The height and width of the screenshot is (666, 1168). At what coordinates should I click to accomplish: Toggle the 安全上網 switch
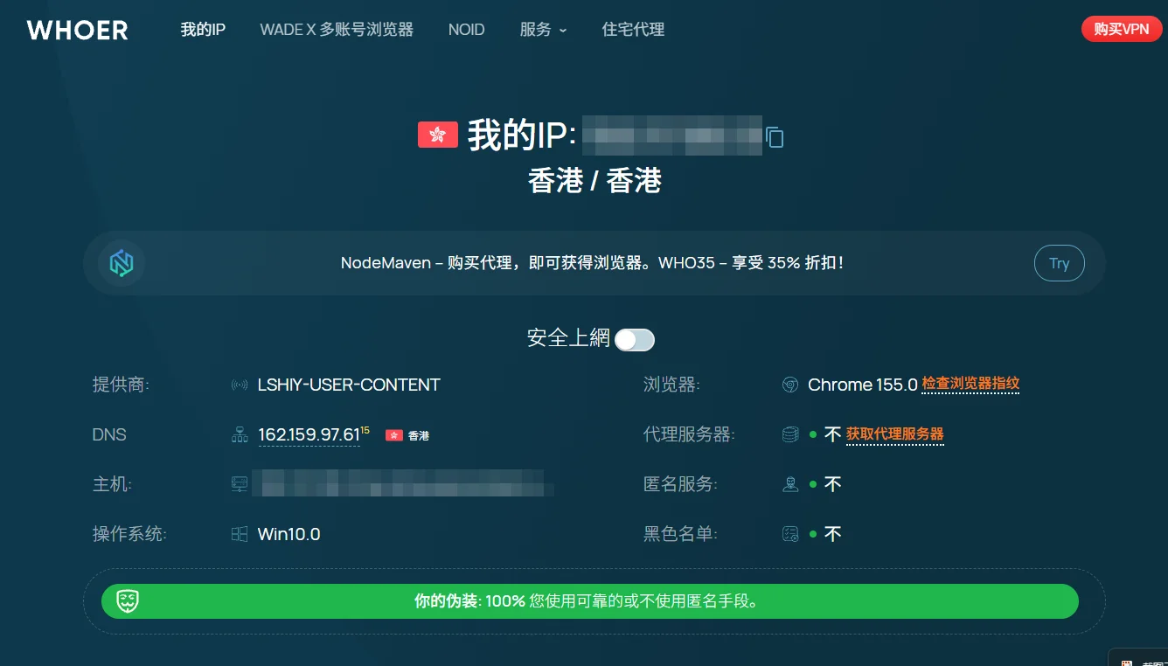point(635,340)
